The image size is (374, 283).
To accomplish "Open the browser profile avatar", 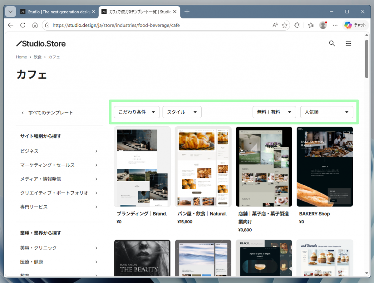I will coord(323,25).
